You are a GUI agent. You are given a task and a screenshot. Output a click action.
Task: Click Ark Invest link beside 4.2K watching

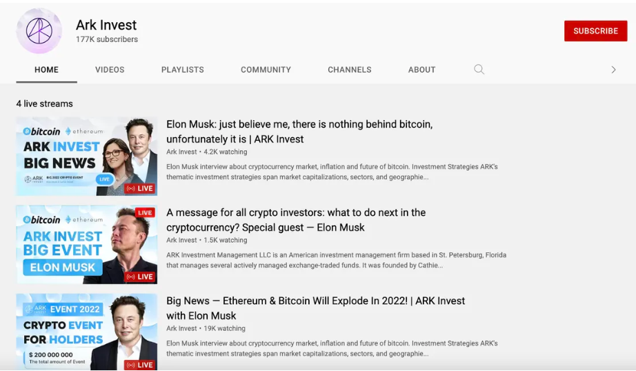181,152
